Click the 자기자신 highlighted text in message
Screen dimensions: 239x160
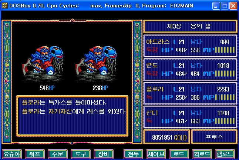(x=60, y=111)
